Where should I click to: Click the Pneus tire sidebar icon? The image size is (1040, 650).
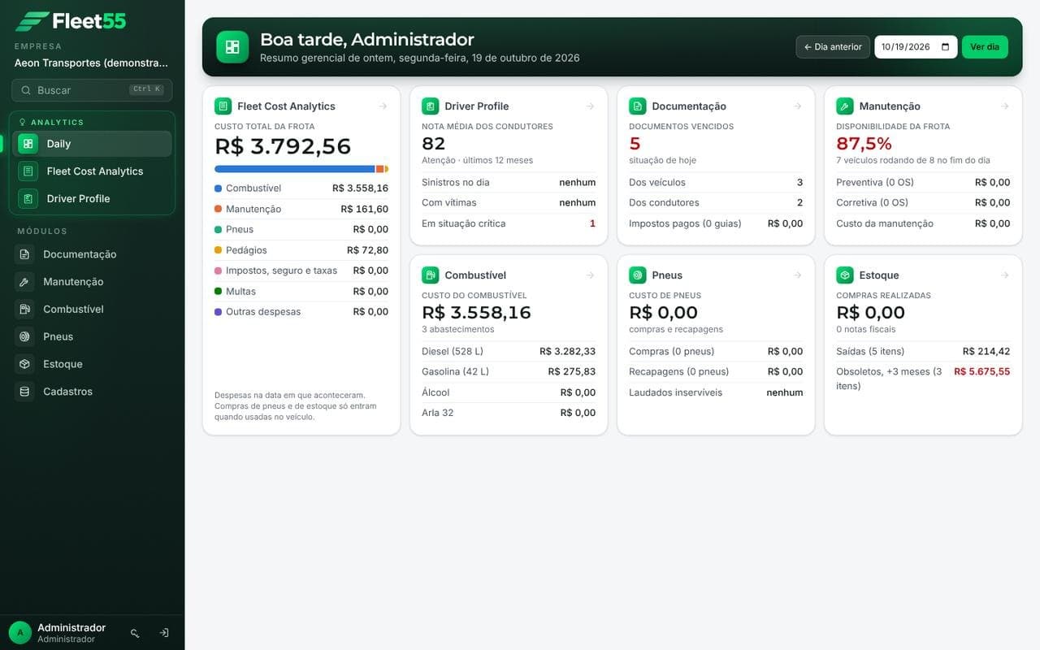pos(25,336)
